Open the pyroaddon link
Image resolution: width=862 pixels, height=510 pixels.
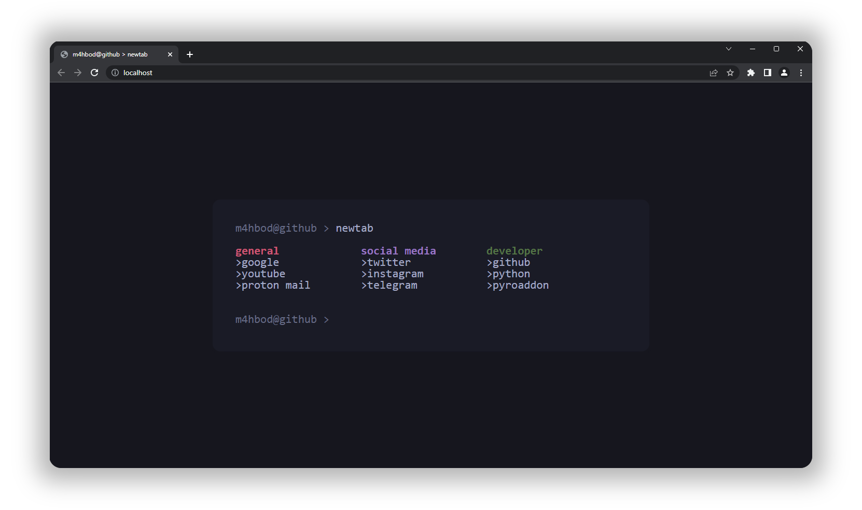pyautogui.click(x=518, y=286)
